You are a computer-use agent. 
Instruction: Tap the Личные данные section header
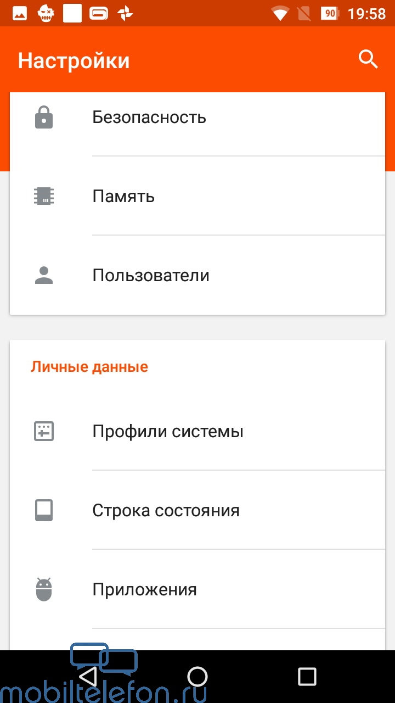pyautogui.click(x=89, y=366)
